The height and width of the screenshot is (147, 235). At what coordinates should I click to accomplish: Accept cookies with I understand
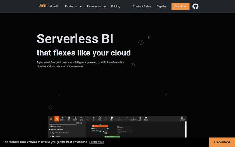click(222, 142)
